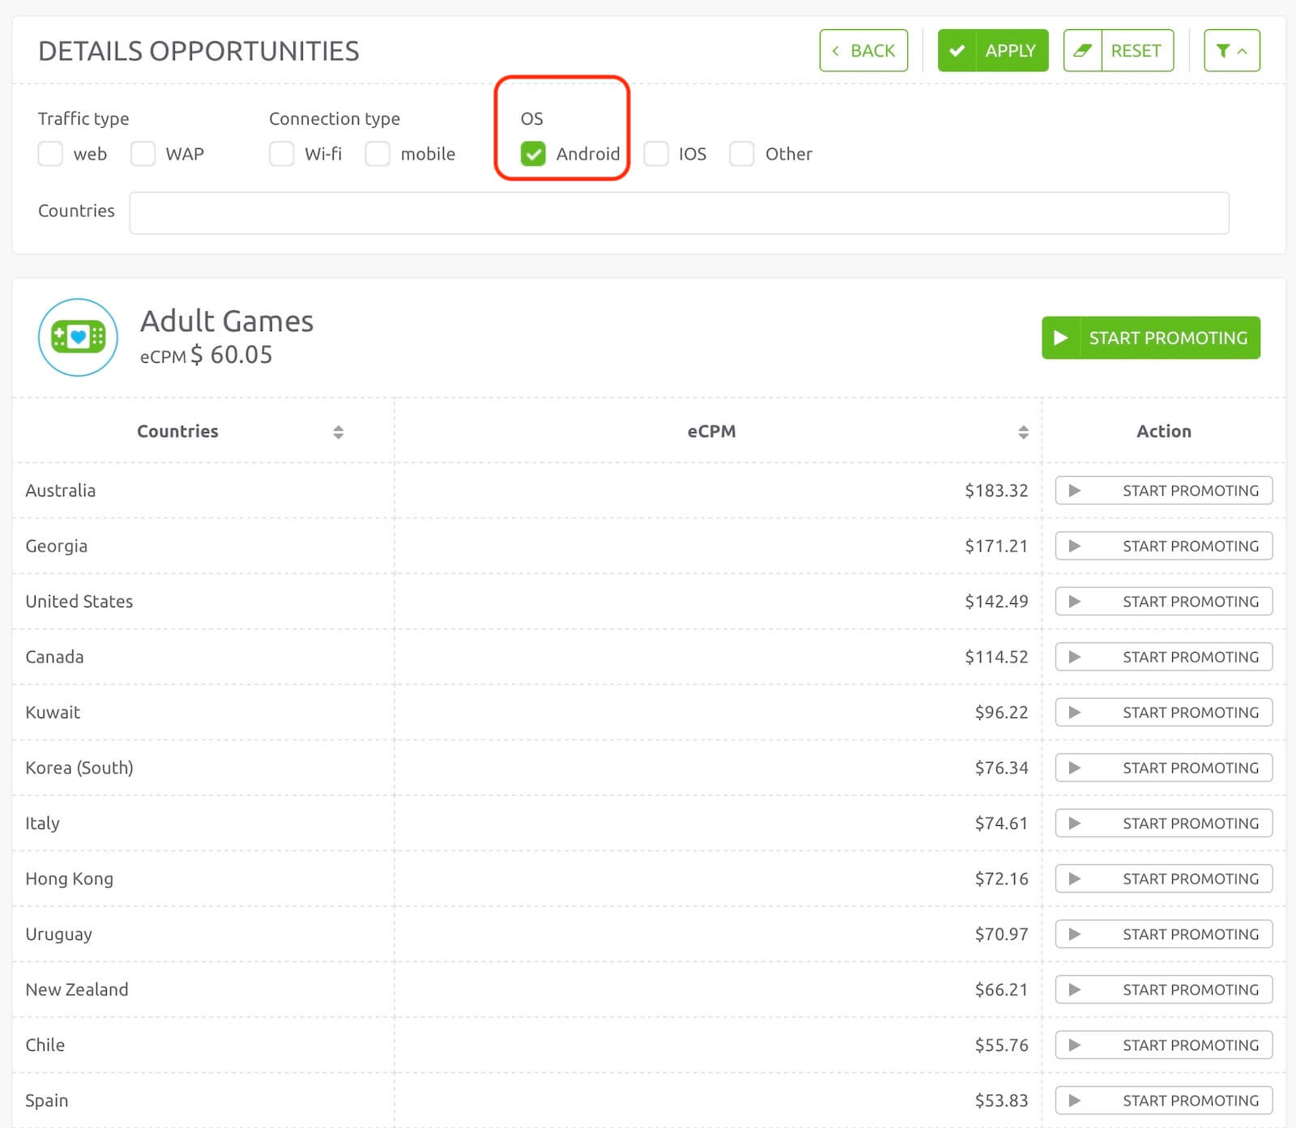Enable the WAP traffic type checkbox
The width and height of the screenshot is (1296, 1128).
[x=143, y=154]
